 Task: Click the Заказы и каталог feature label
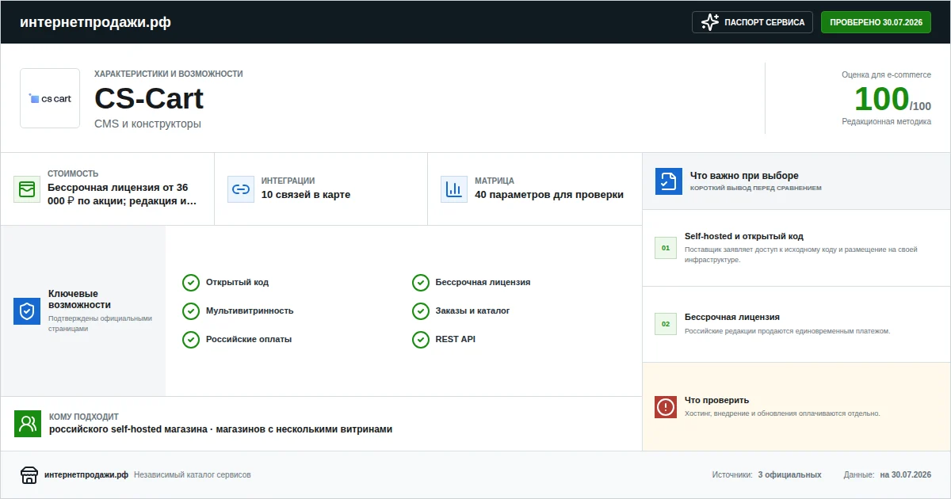tap(473, 310)
